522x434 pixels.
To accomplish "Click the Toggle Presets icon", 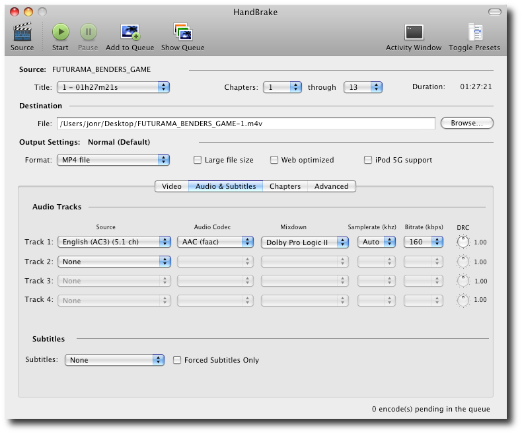I will (474, 32).
